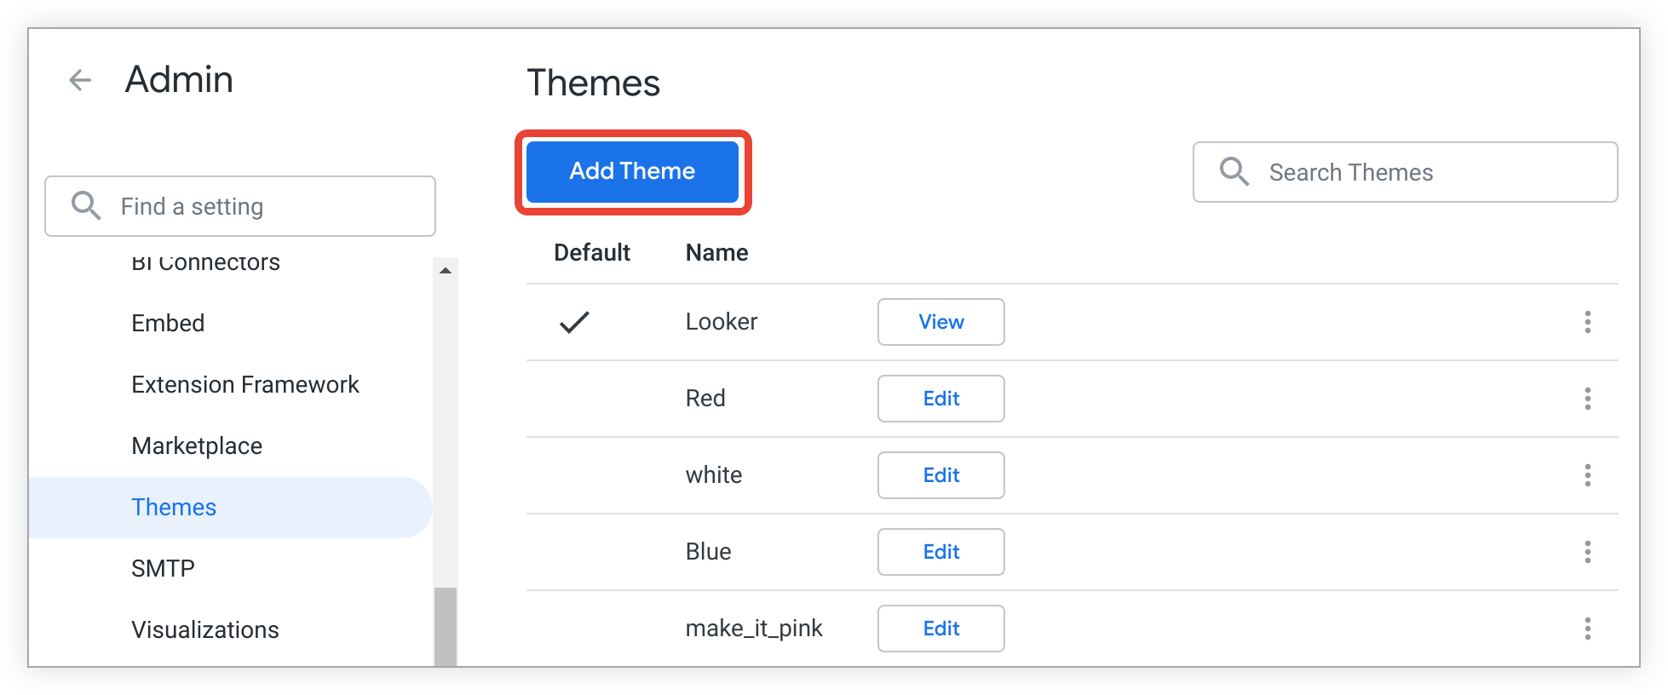Screen dimensions: 1668x695
Task: Open the kebab menu for the Looker theme
Action: 1588,322
